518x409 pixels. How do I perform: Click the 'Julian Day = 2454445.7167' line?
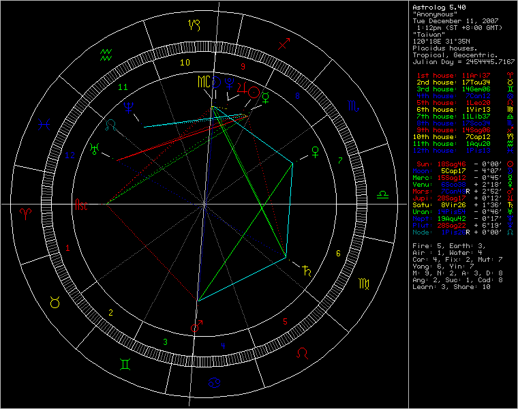(x=463, y=62)
